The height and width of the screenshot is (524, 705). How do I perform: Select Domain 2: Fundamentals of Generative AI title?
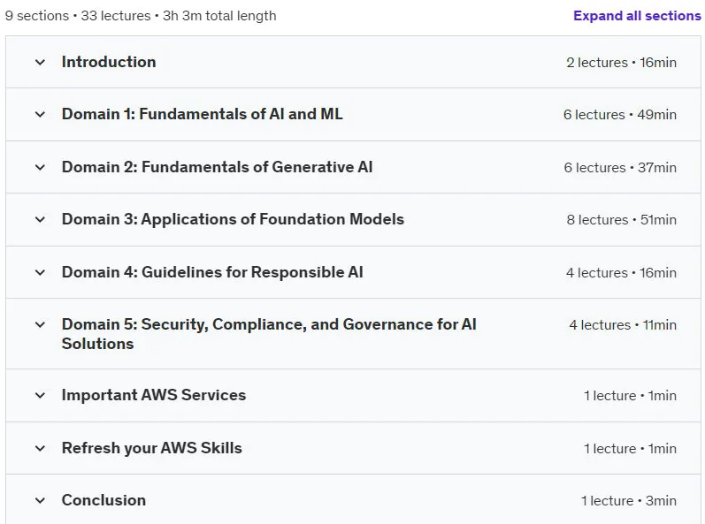[218, 167]
